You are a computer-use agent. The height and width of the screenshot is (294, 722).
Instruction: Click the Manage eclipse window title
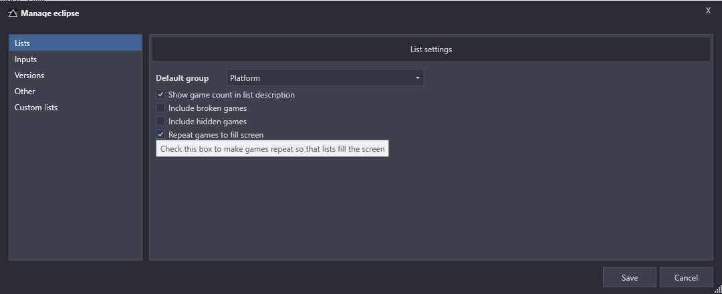pyautogui.click(x=49, y=13)
